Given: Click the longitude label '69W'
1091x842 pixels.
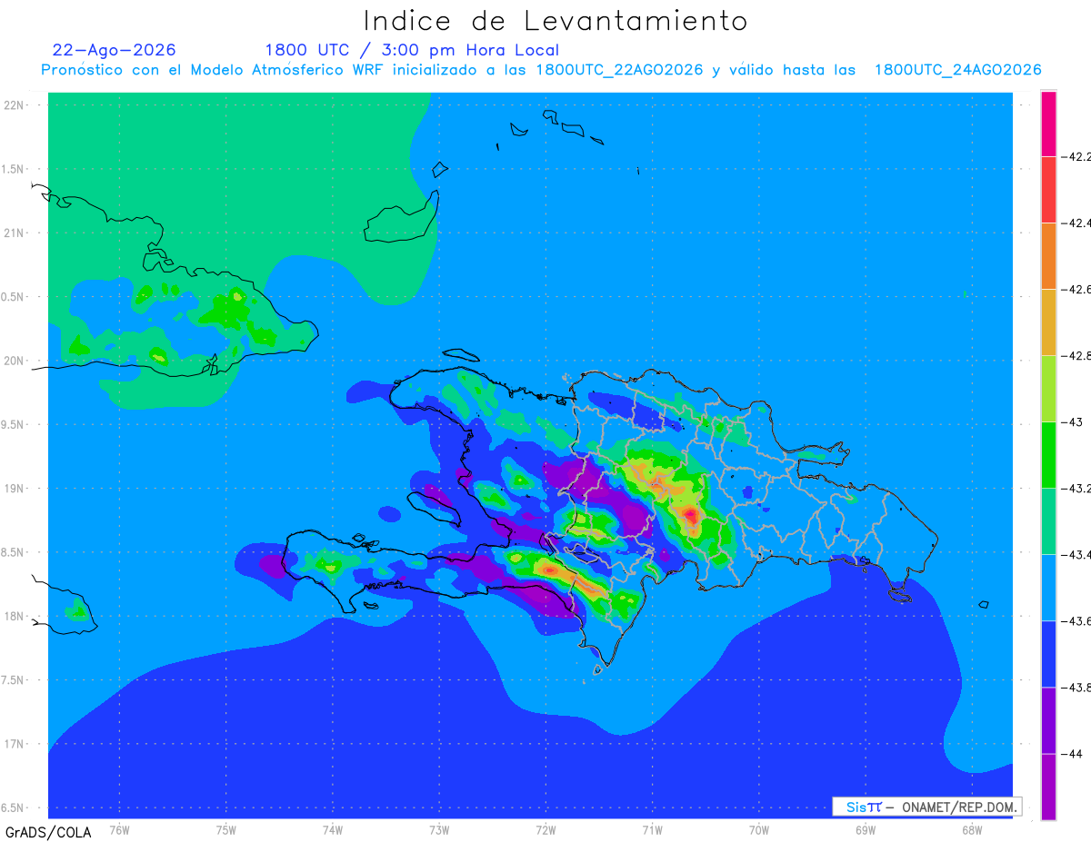Looking at the screenshot, I should (865, 829).
